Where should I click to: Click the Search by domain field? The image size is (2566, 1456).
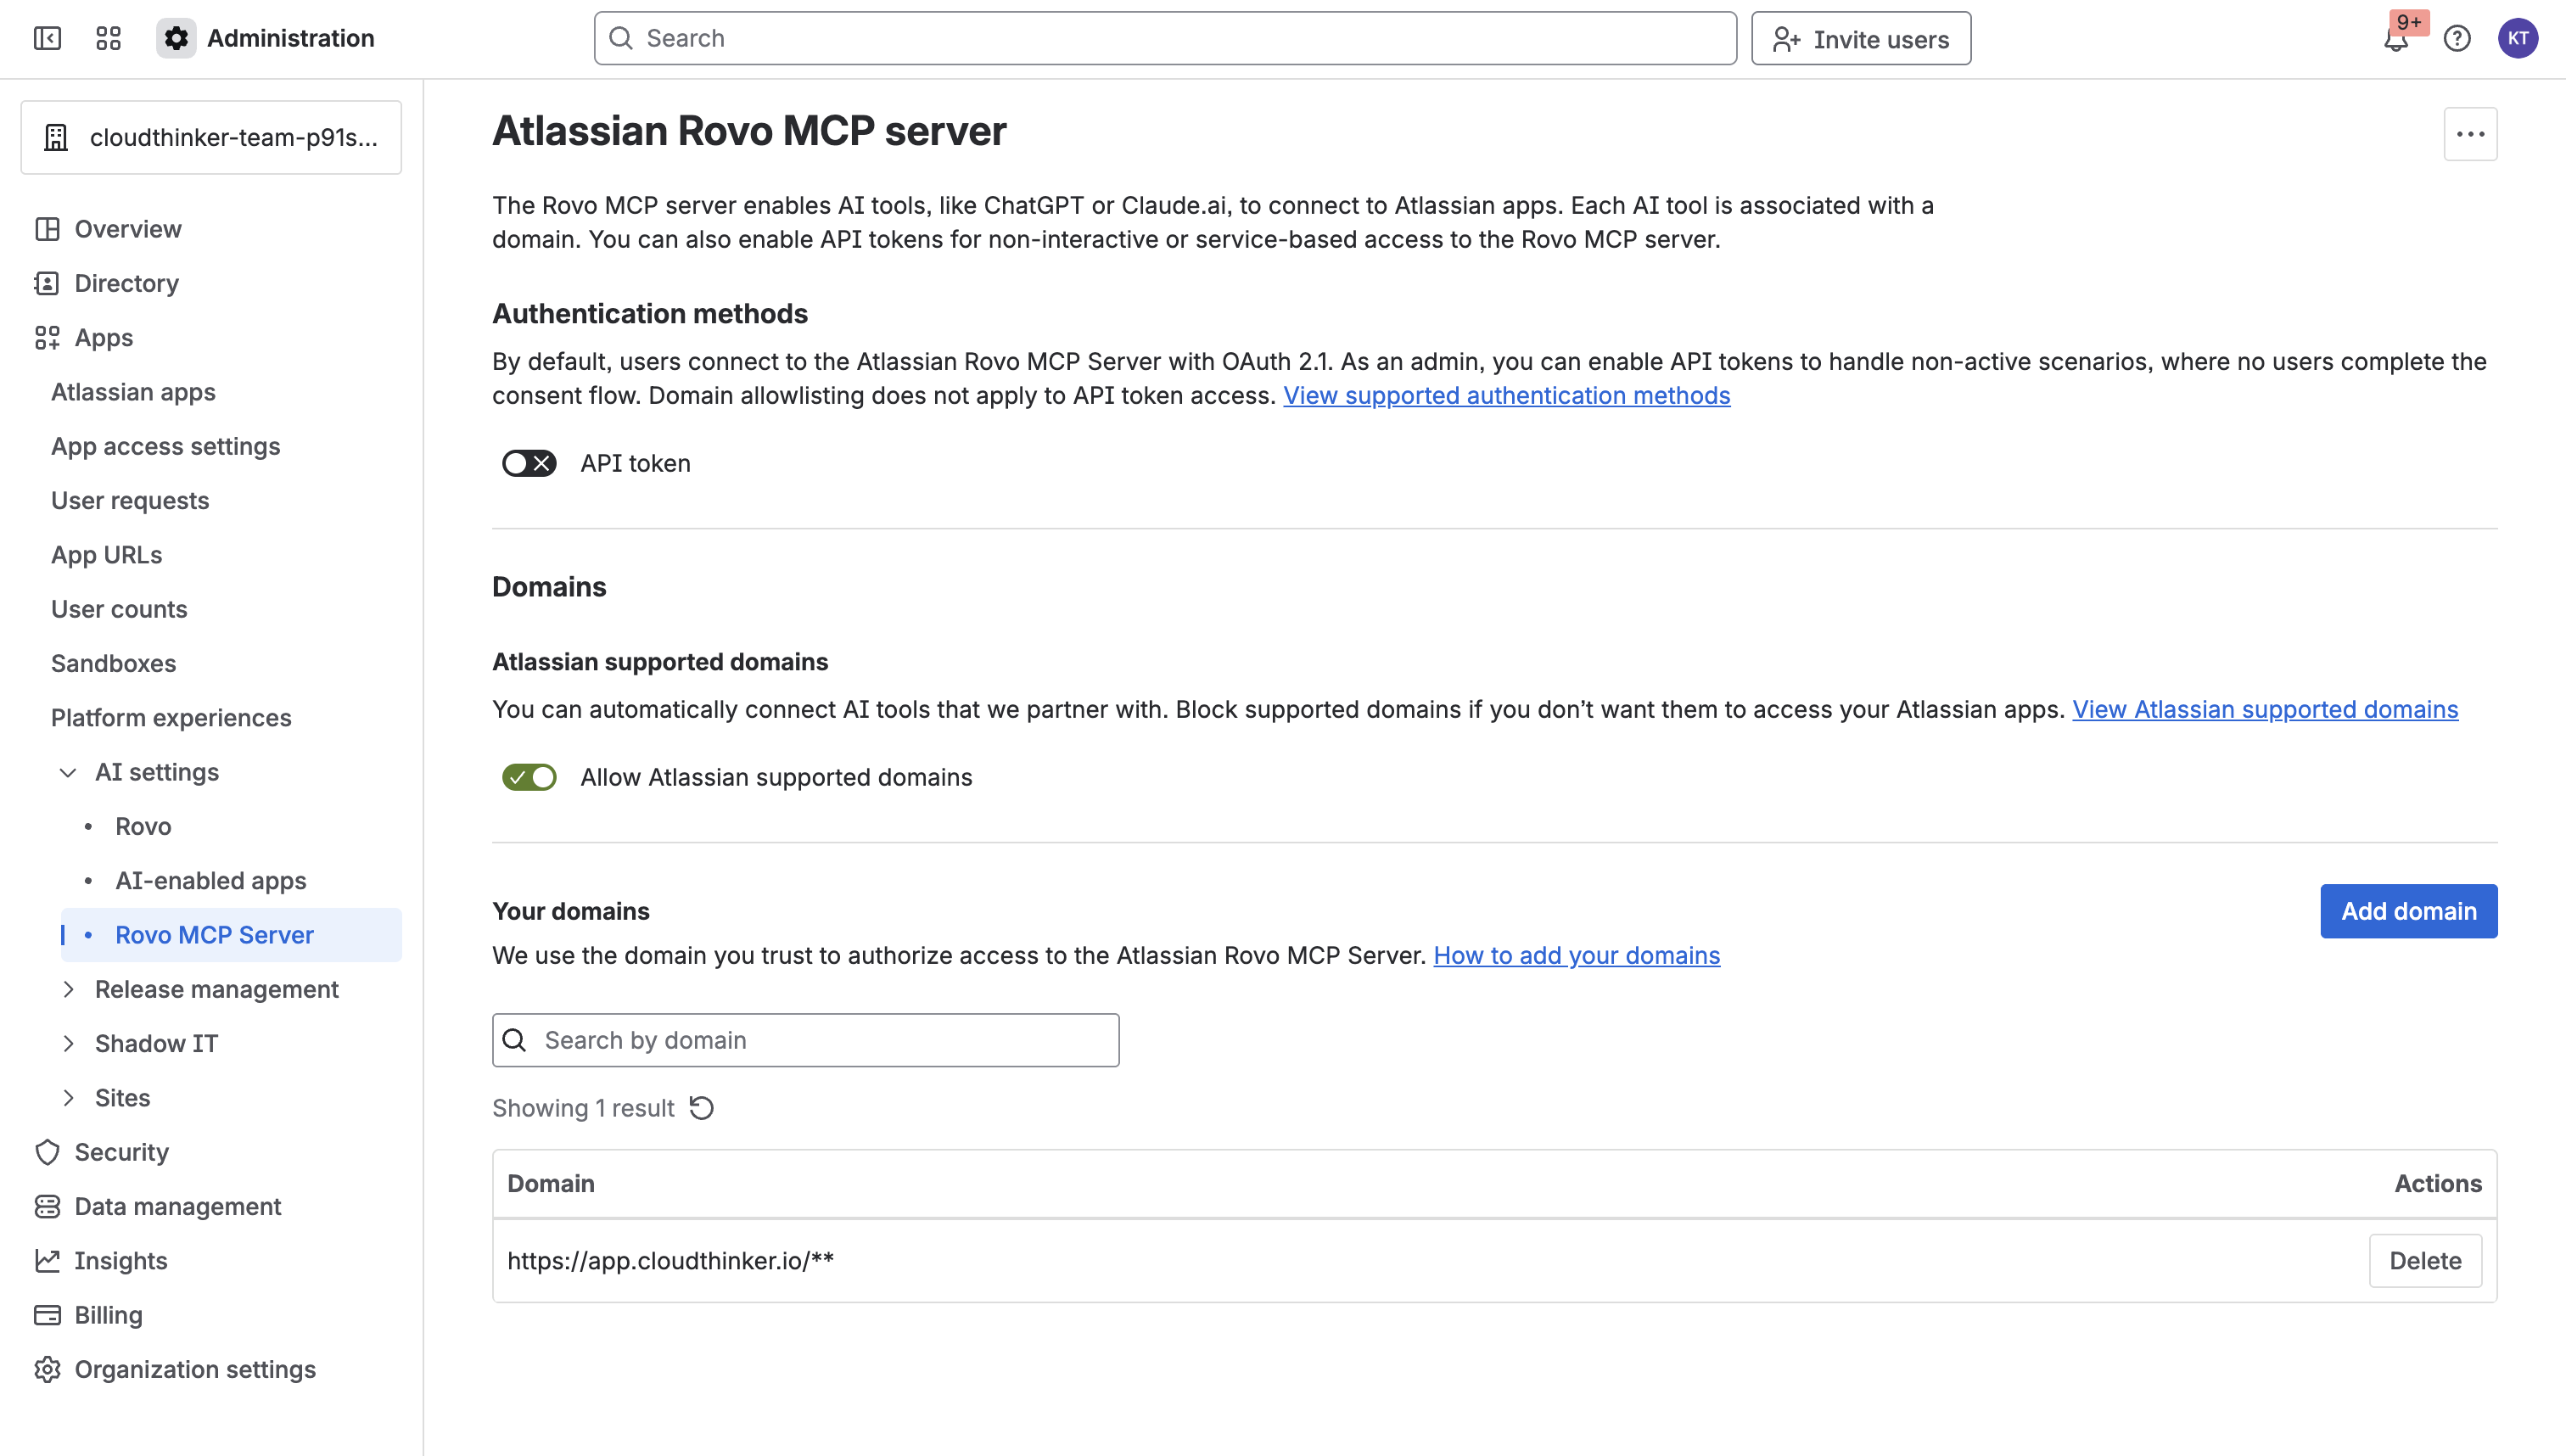click(x=805, y=1040)
